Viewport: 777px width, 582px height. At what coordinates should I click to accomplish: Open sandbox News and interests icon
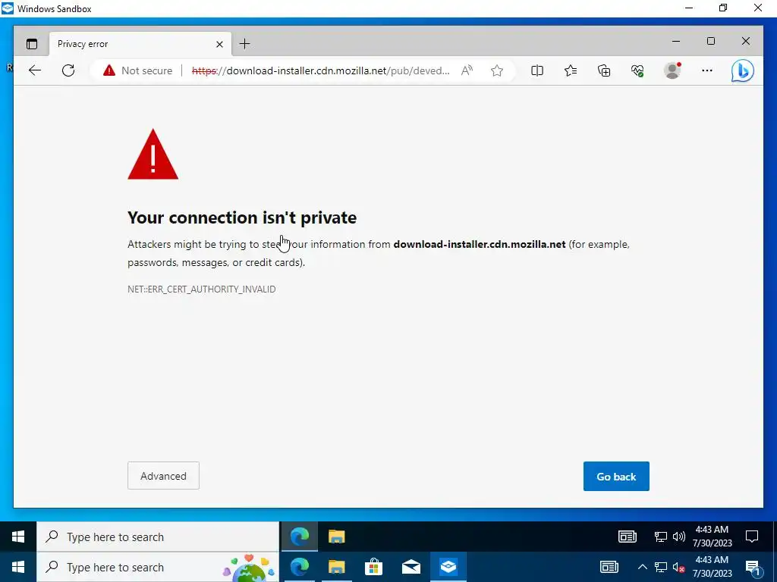(x=628, y=537)
